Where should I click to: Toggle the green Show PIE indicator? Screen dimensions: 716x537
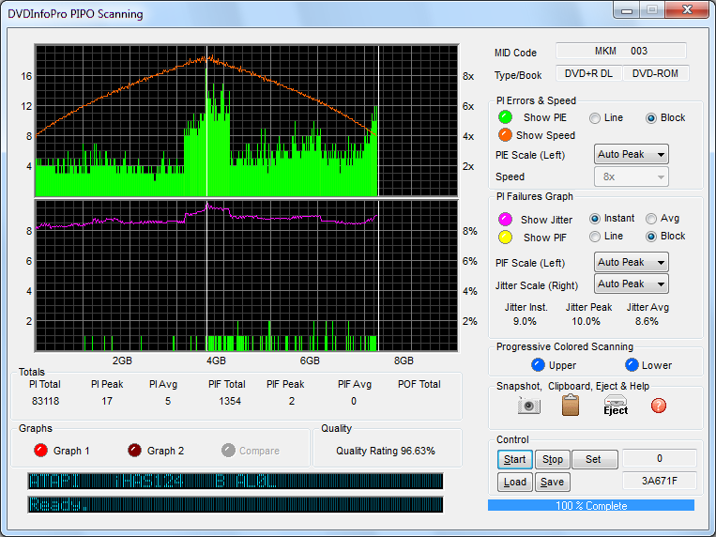505,117
